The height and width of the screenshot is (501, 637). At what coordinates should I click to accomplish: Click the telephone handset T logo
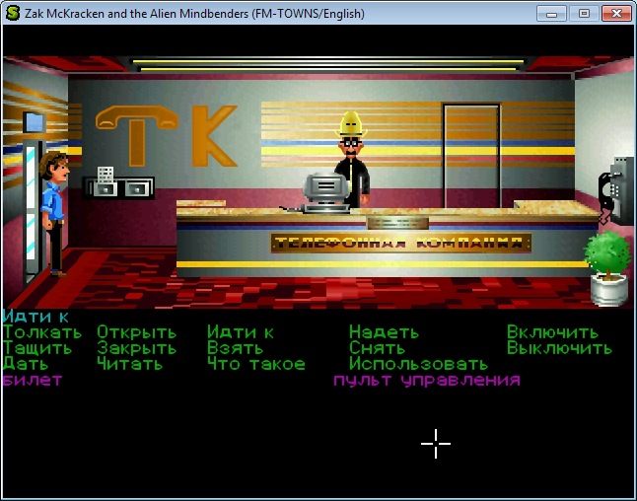point(137,135)
